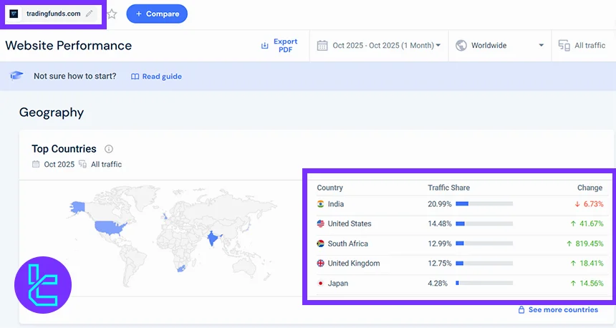Click the tradingfunds.com site favicon
Viewport: 616px width, 328px height.
[x=14, y=14]
